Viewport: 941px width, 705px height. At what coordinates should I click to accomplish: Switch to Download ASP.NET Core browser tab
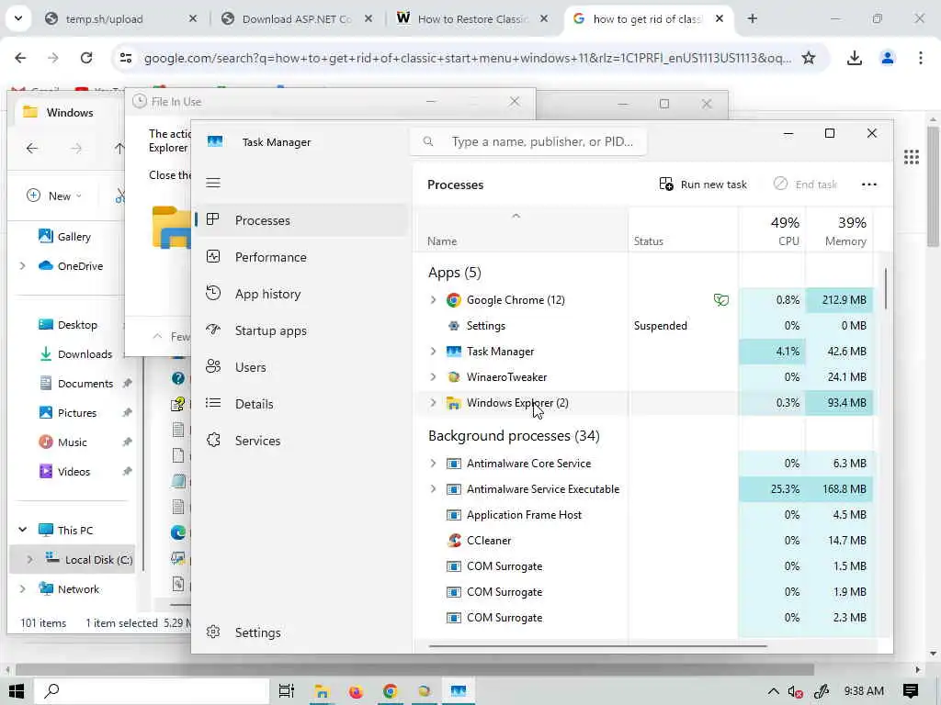coord(297,19)
